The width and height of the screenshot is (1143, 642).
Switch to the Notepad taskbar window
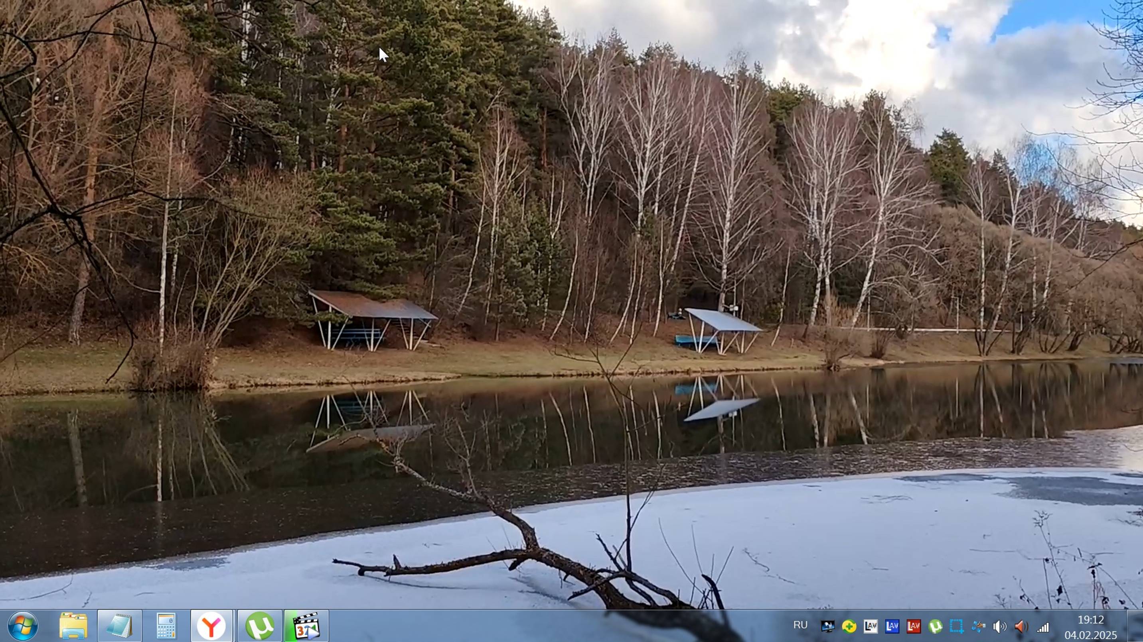119,626
